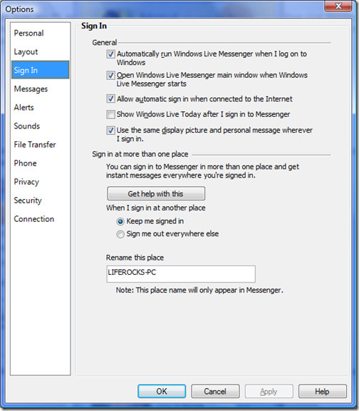
Task: Open Help from the bottom button row
Action: coord(323,391)
